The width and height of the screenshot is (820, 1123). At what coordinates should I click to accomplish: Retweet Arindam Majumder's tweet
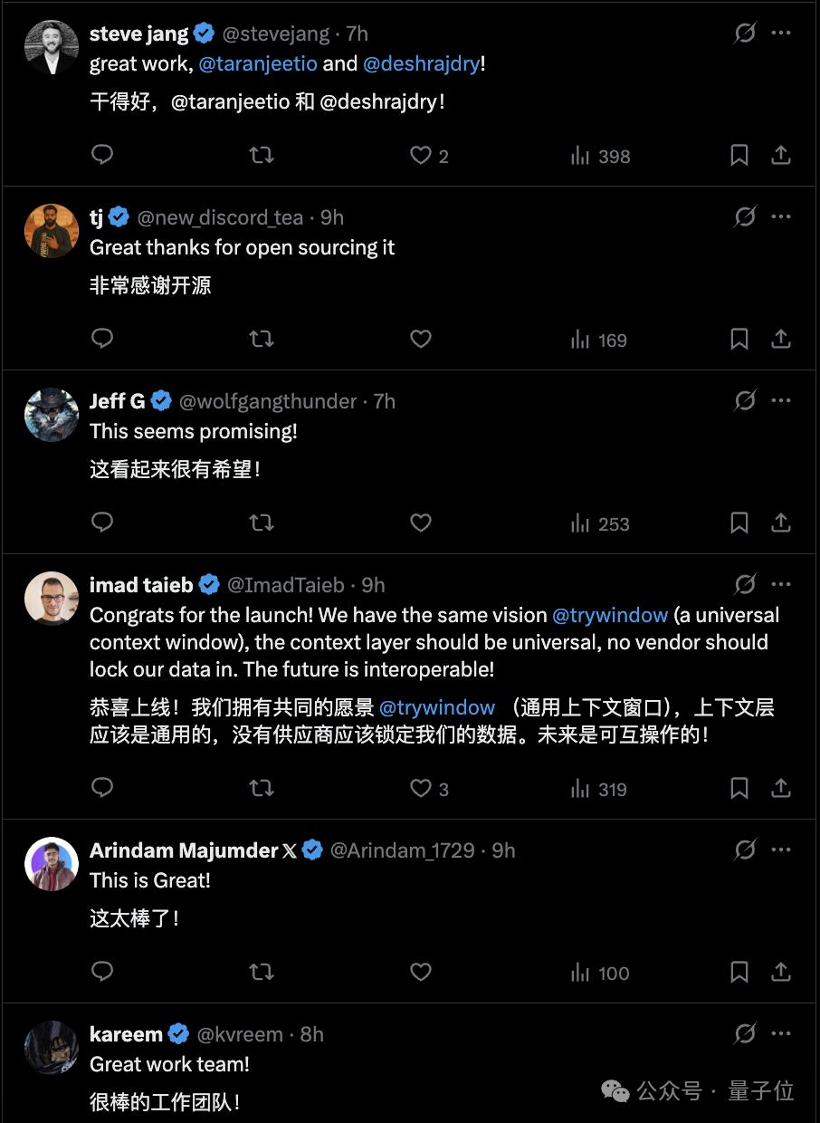click(262, 973)
